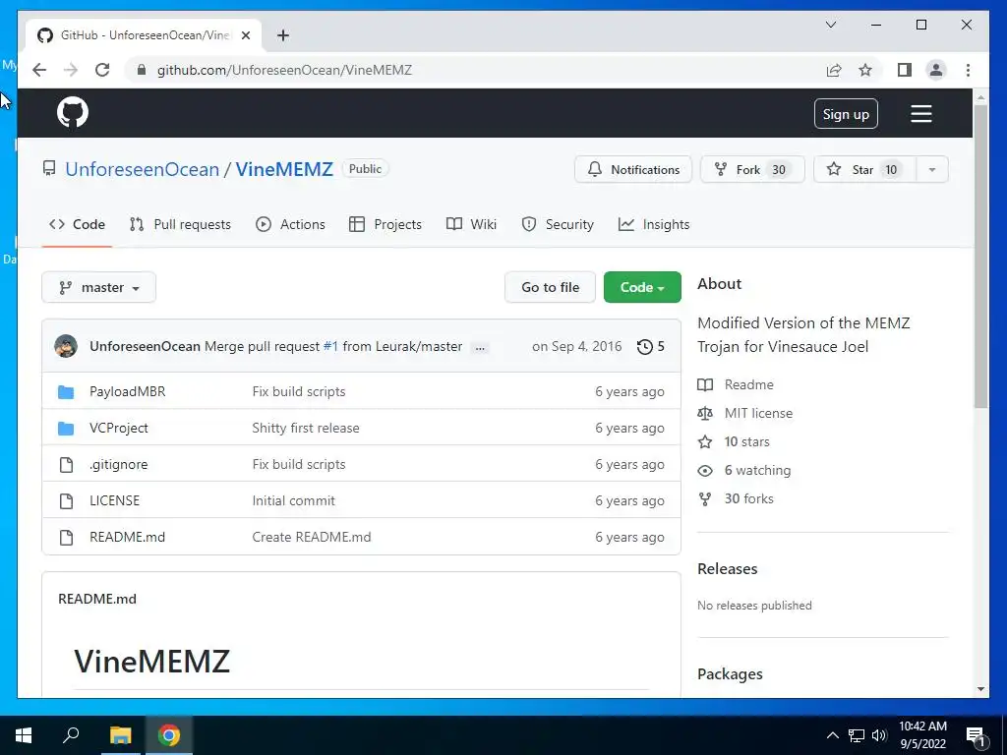The height and width of the screenshot is (755, 1007).
Task: Expand commit message ellipsis
Action: pyautogui.click(x=480, y=347)
